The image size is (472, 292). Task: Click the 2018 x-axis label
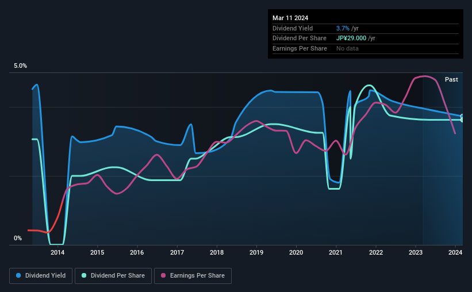217,252
